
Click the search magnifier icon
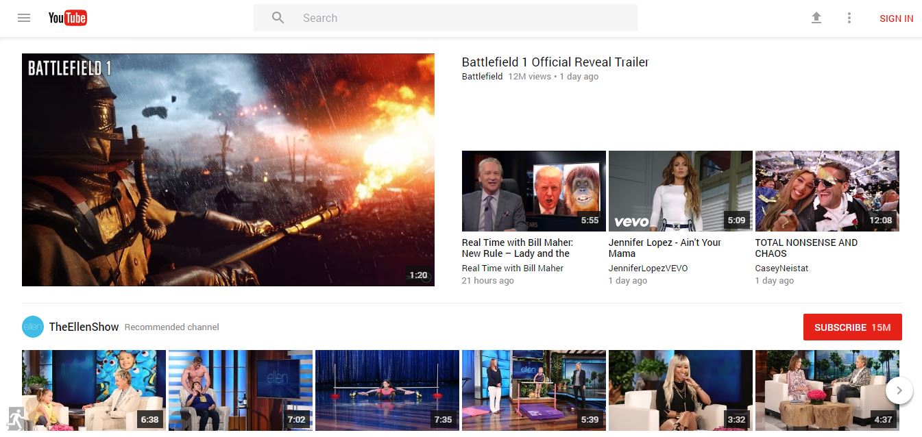[x=278, y=18]
